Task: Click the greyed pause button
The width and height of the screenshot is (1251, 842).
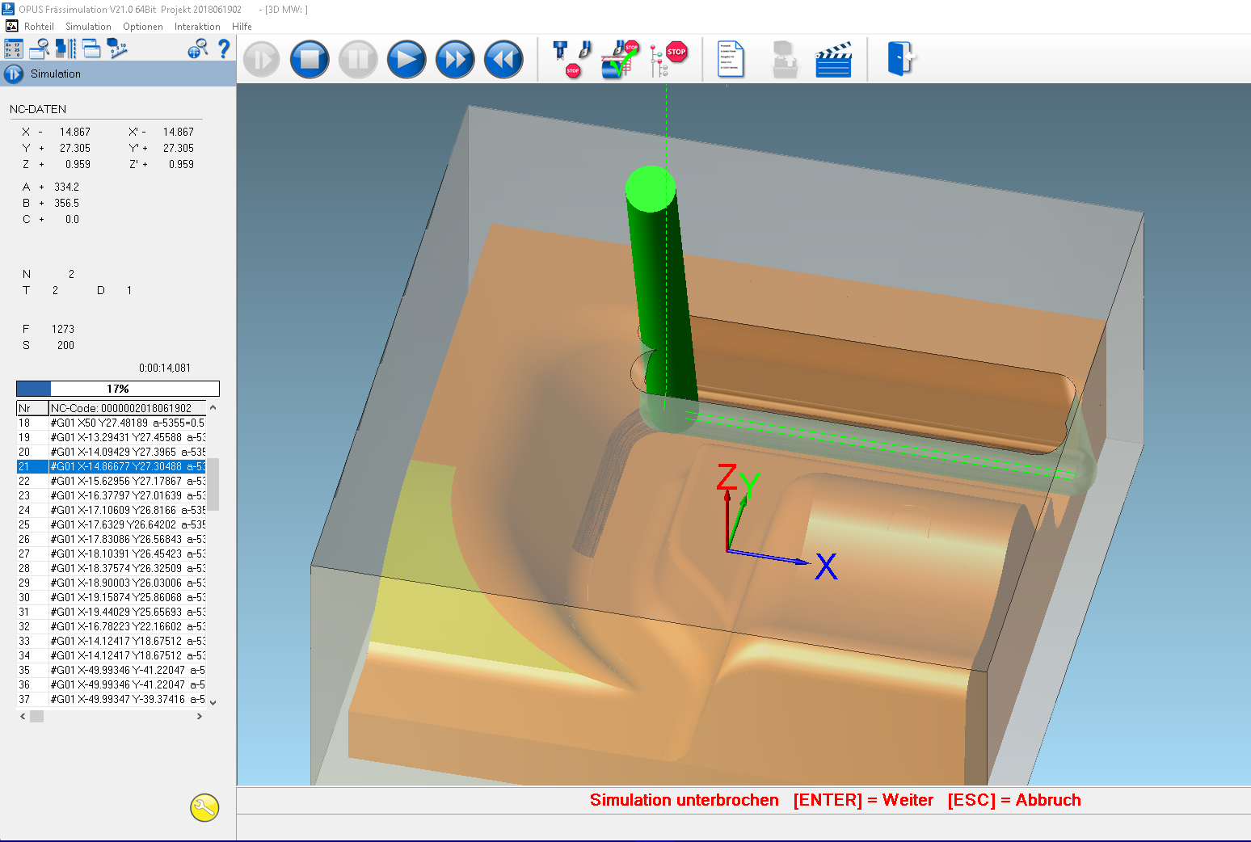Action: [x=358, y=60]
